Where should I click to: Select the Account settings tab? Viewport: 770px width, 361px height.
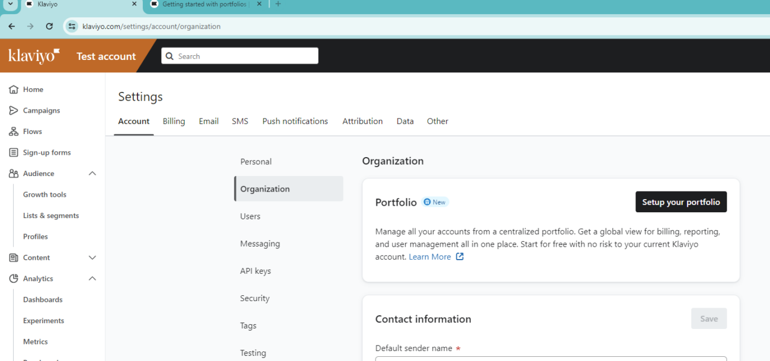coord(134,121)
